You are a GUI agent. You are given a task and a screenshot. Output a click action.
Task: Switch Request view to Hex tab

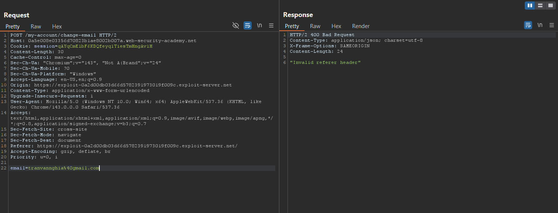tap(57, 27)
